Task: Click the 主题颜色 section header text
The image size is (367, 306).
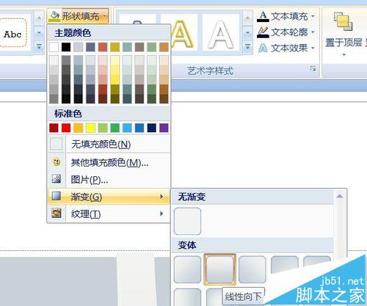Action: click(x=73, y=33)
